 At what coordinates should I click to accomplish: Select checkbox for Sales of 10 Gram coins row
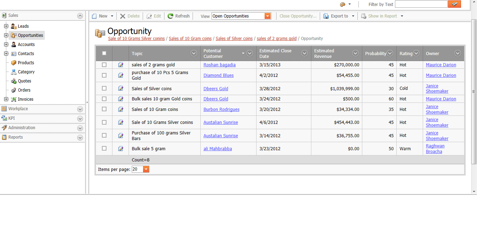[x=104, y=109]
